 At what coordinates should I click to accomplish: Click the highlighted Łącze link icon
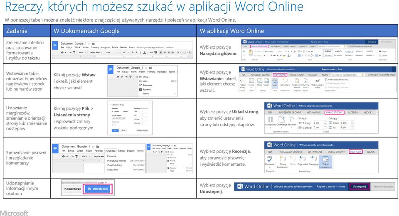275,81
